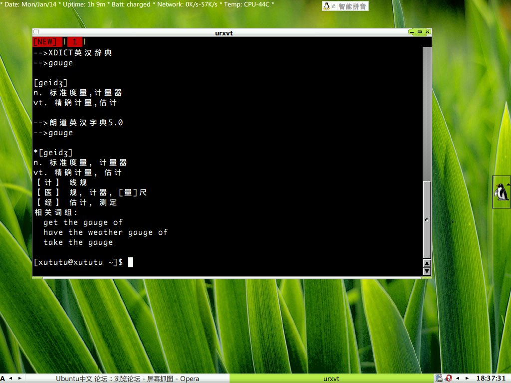Viewport: 511px width, 383px height.
Task: Click the Uptime: 1h 9m status text
Action: (x=84, y=4)
